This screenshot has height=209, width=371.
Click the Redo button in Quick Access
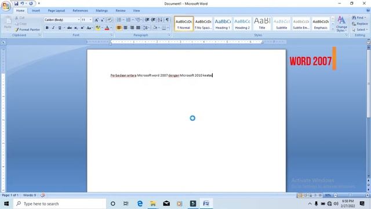pos(31,3)
